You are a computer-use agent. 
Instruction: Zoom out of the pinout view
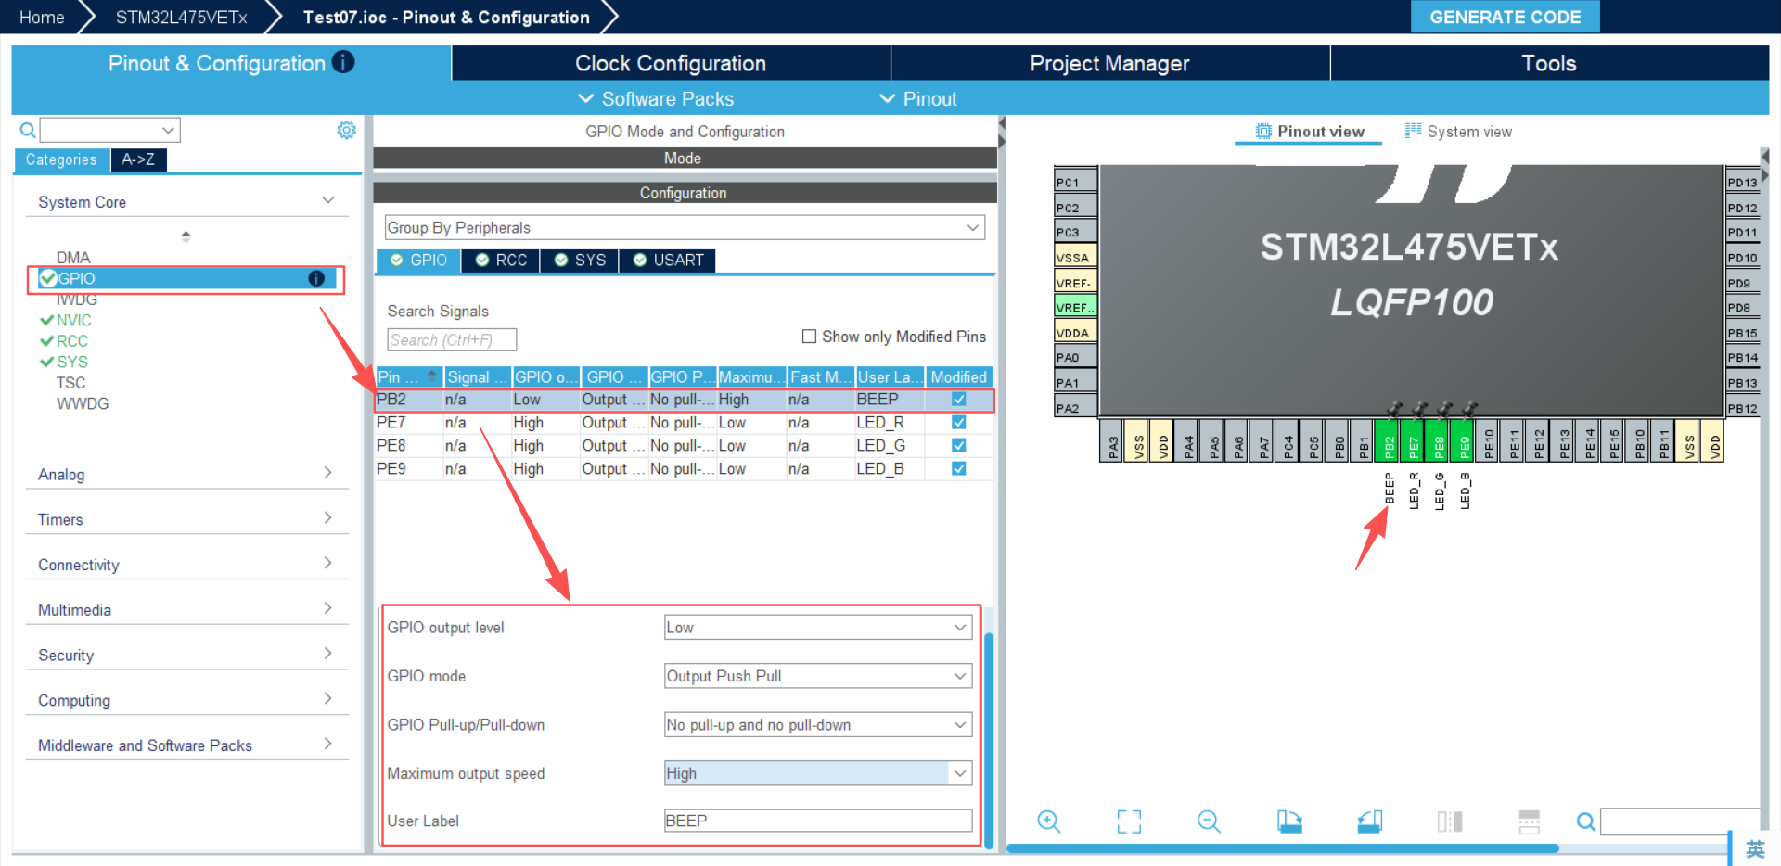pos(1209,821)
